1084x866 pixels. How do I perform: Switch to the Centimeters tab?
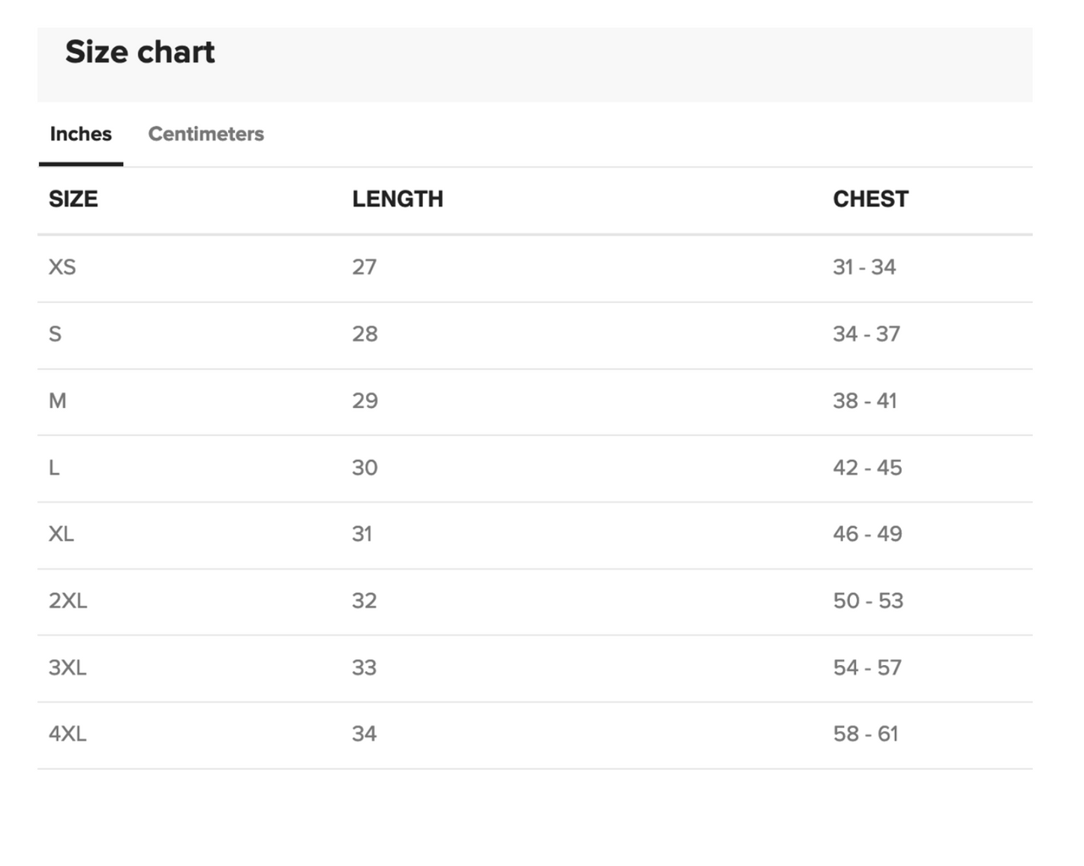[x=206, y=134]
